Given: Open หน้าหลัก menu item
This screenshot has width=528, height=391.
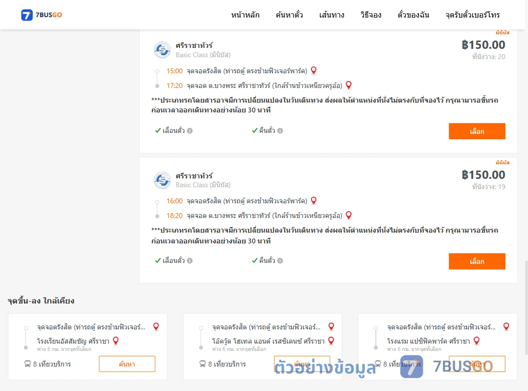Looking at the screenshot, I should click(245, 15).
